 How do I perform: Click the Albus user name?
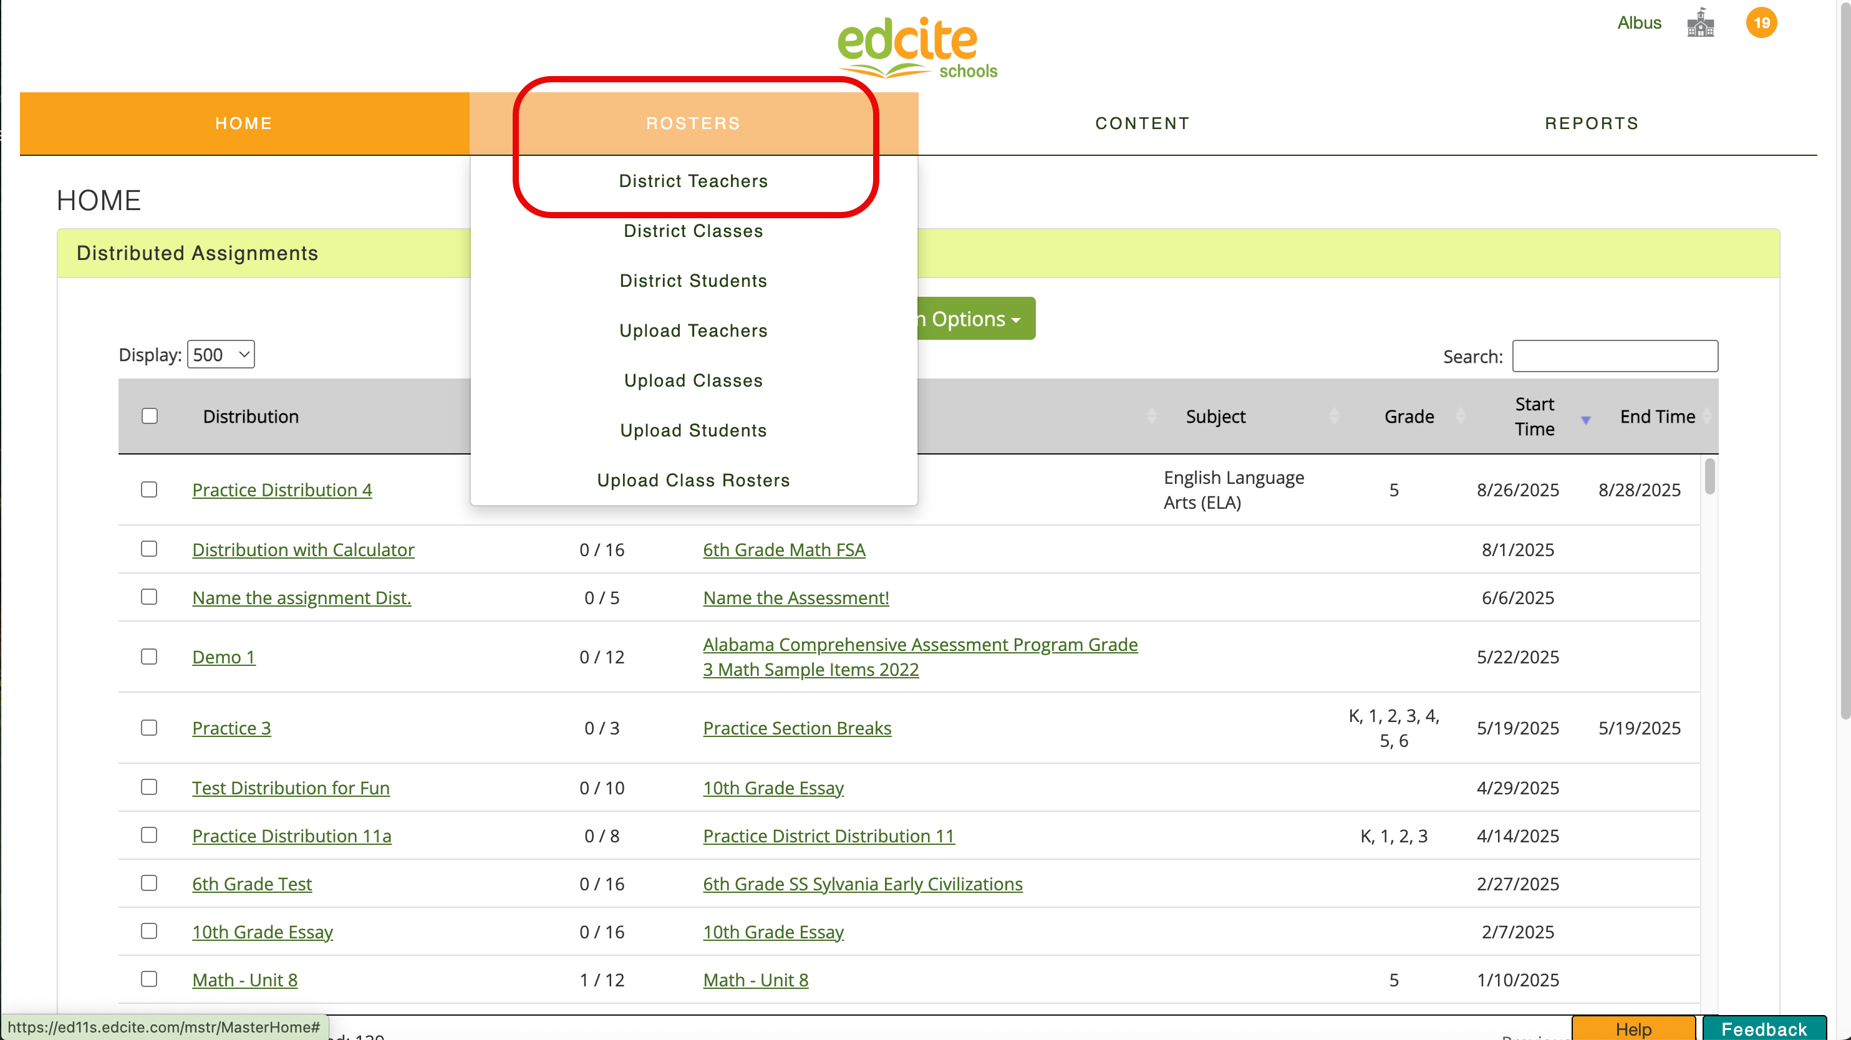1638,23
